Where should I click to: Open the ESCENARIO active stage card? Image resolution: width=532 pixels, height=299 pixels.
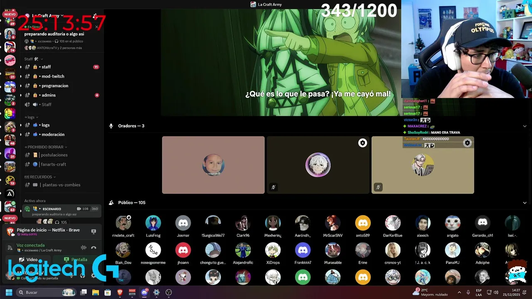click(x=62, y=211)
